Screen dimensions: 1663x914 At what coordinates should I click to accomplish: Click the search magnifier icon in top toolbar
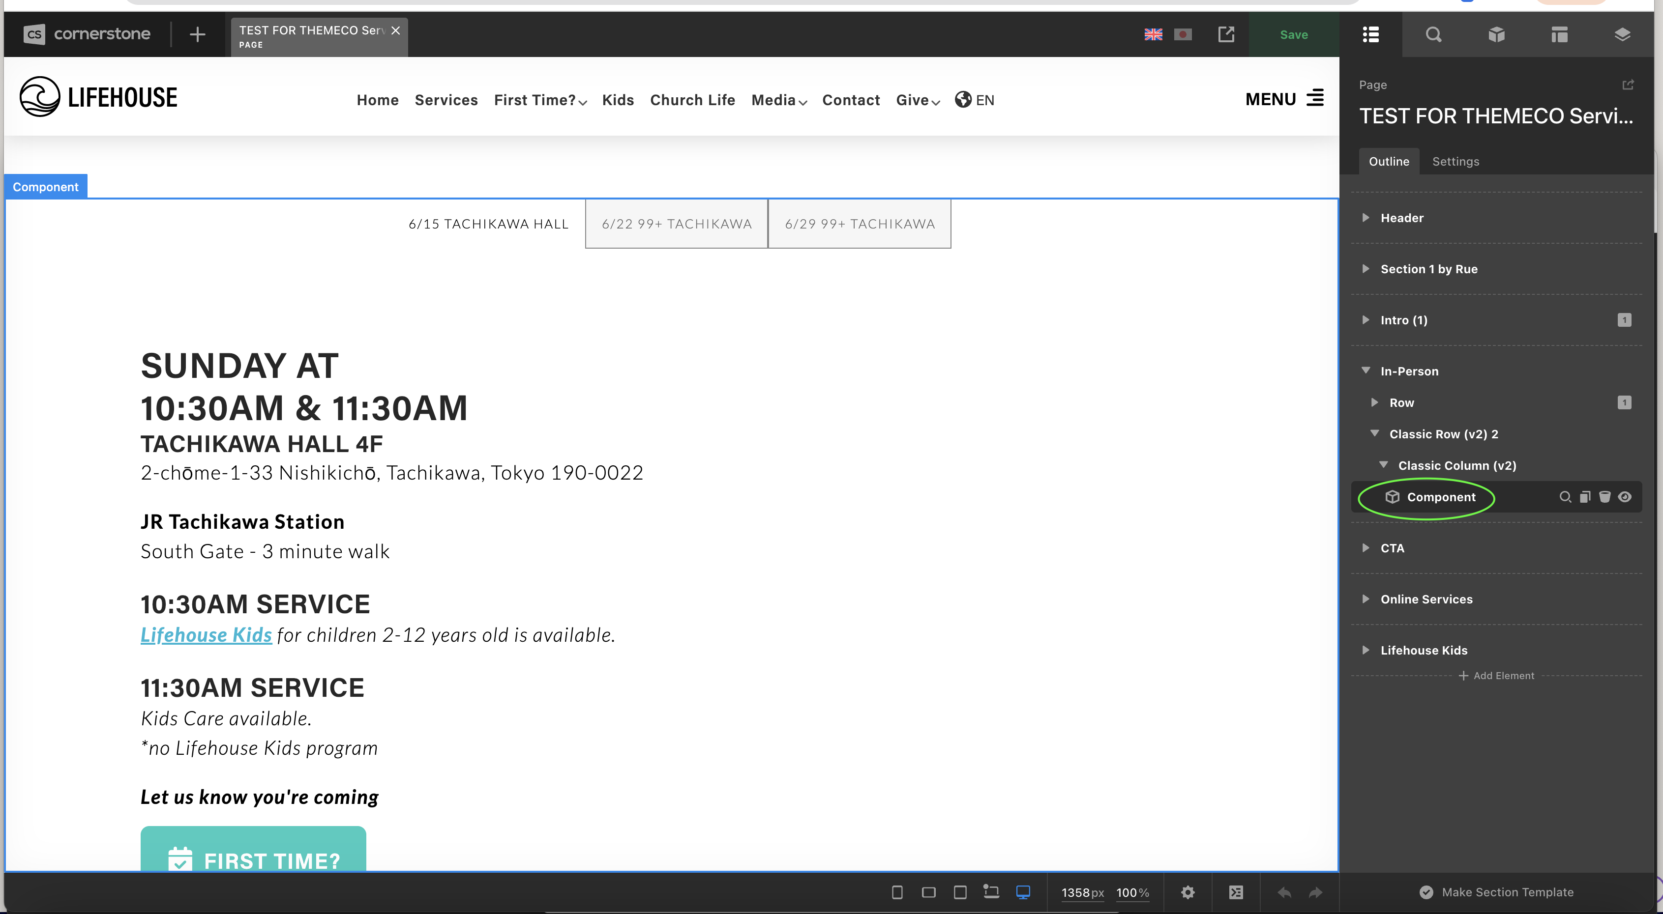1433,34
